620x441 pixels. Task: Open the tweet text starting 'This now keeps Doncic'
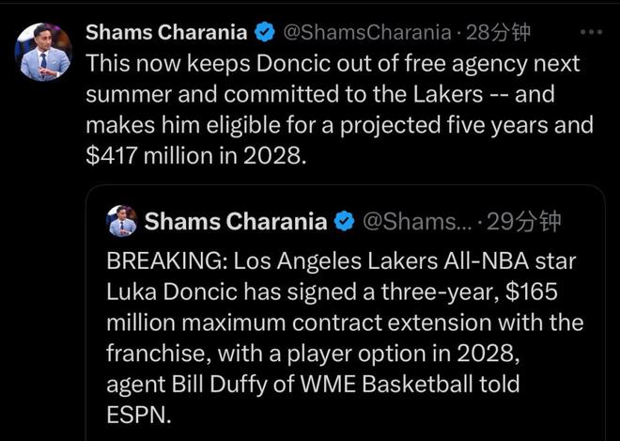pyautogui.click(x=340, y=110)
